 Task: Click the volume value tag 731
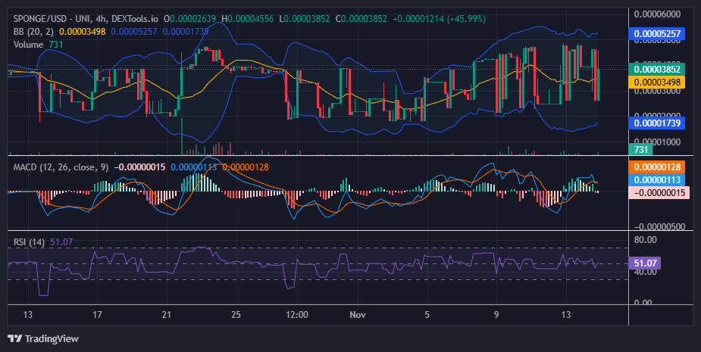[x=641, y=150]
